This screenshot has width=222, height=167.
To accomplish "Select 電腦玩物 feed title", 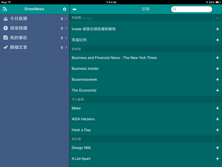I will 79,40.
